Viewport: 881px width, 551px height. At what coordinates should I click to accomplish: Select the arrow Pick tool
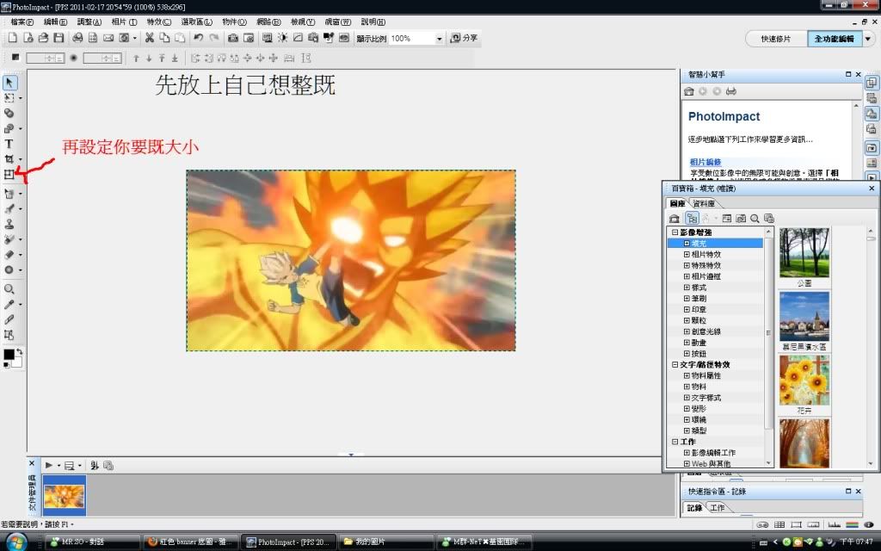pos(9,83)
